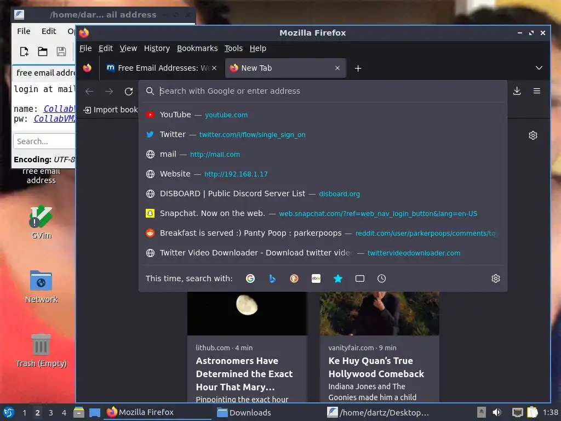Image resolution: width=561 pixels, height=421 pixels.
Task: Search in bookmarks via the star icon
Action: point(337,278)
